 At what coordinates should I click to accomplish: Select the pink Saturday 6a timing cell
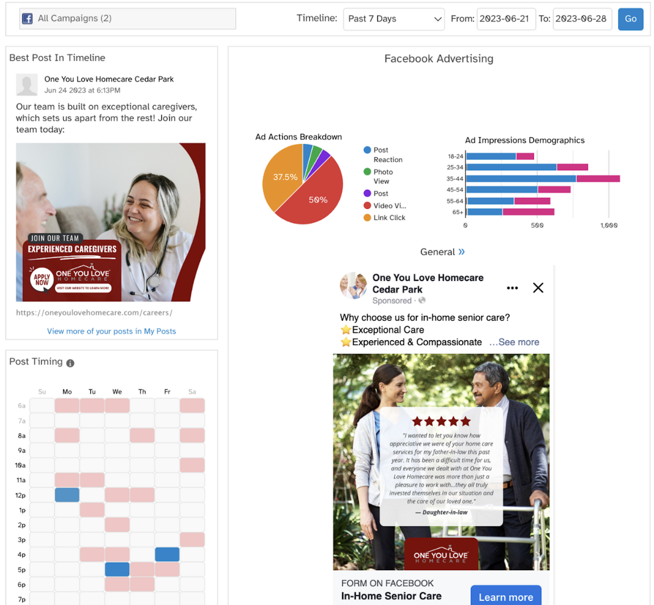192,405
